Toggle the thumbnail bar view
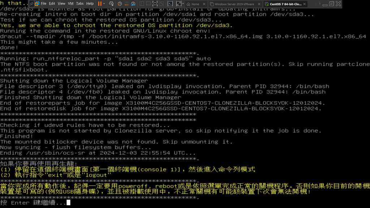Screen dimensions: 370x208 [148, 4]
